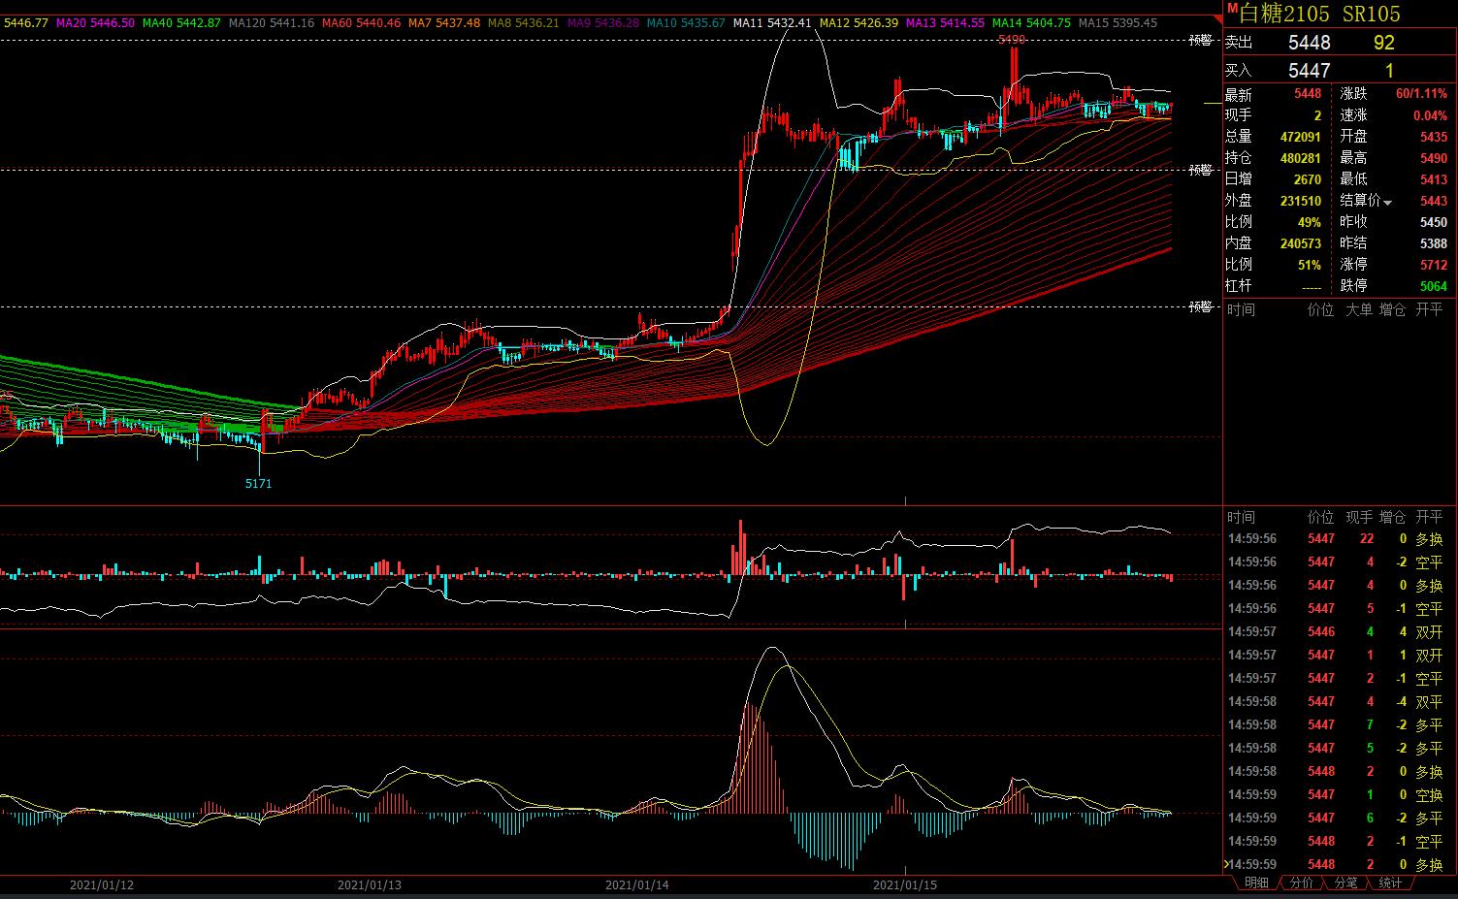1458x899 pixels.
Task: Select the 开盘 value 5435
Action: tap(1433, 137)
